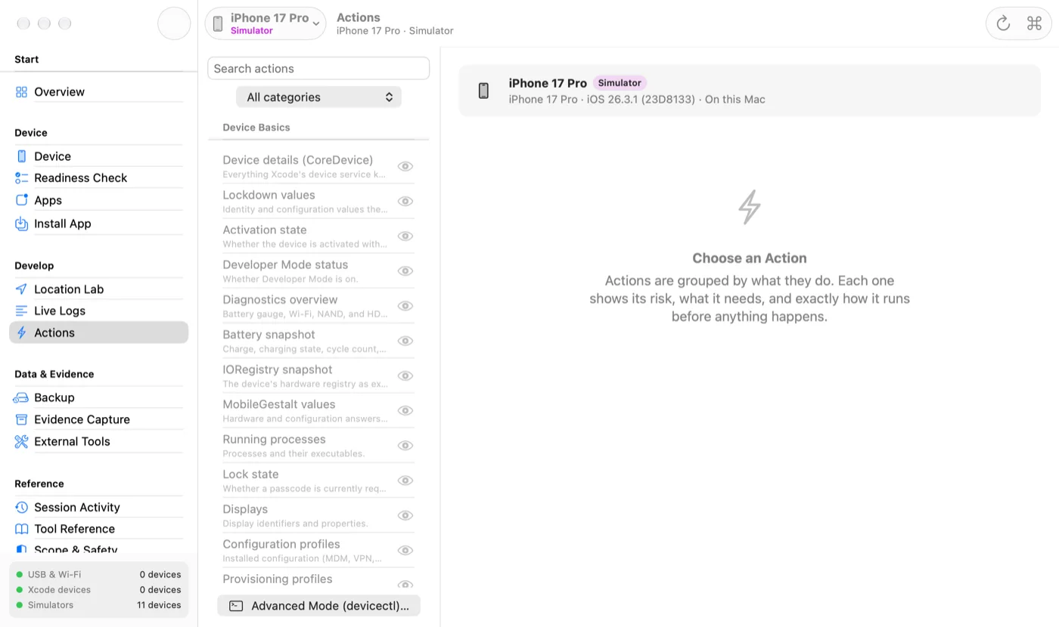The image size is (1059, 627).
Task: Toggle eye icon for Battery snapshot
Action: tap(405, 341)
